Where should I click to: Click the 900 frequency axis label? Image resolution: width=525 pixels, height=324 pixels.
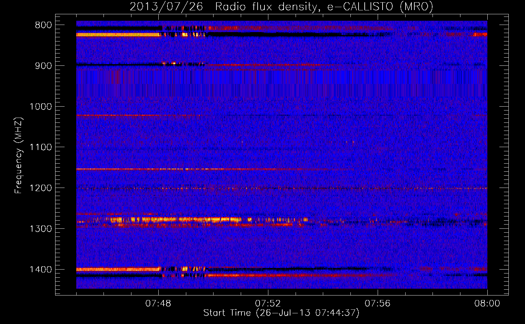pos(43,66)
